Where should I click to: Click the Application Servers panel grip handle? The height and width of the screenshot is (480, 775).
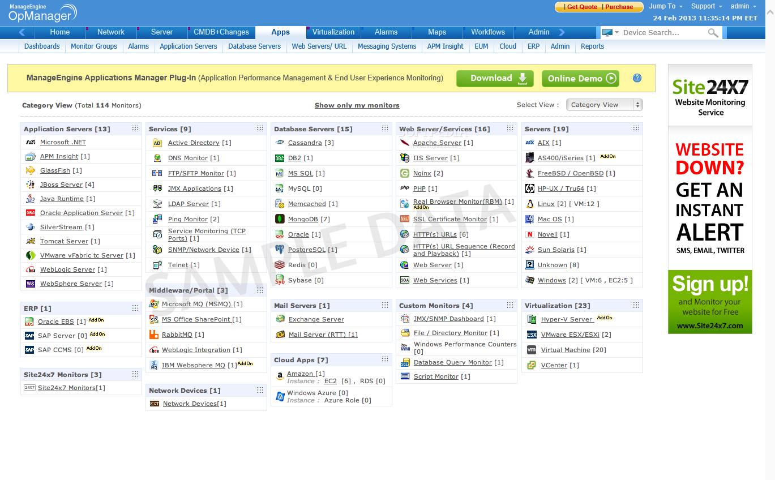pyautogui.click(x=135, y=129)
